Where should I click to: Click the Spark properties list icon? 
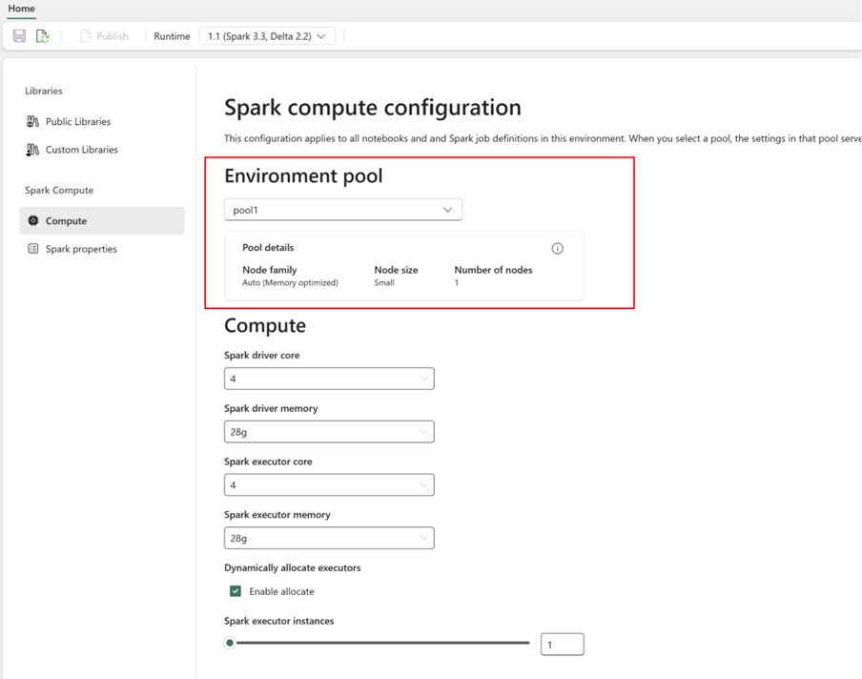(x=33, y=249)
